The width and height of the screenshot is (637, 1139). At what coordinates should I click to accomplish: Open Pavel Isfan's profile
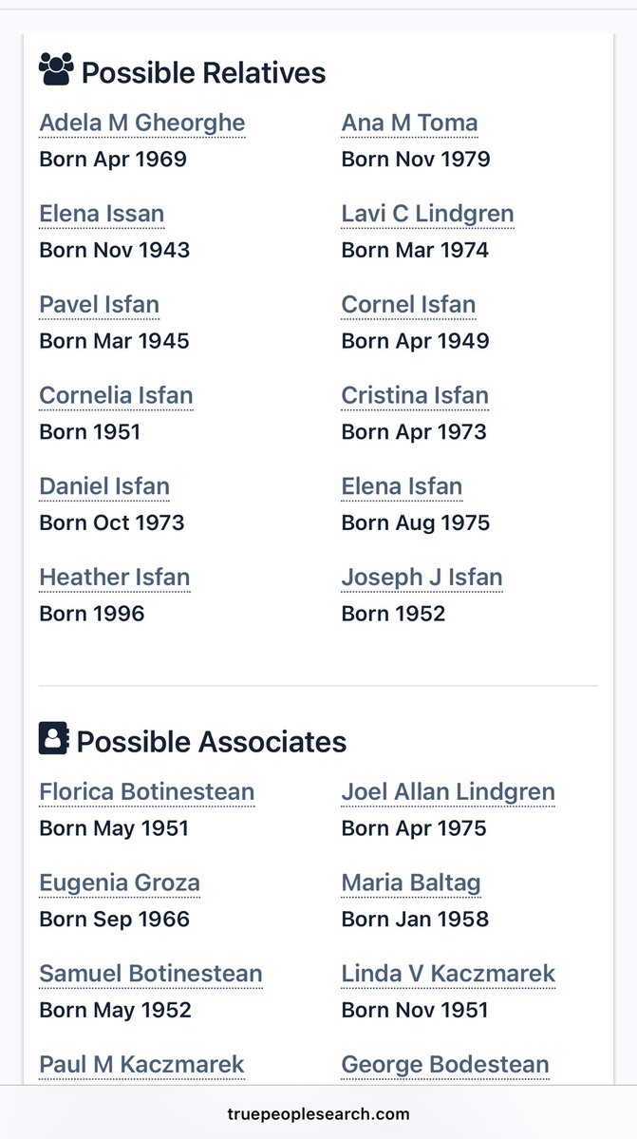pyautogui.click(x=99, y=305)
